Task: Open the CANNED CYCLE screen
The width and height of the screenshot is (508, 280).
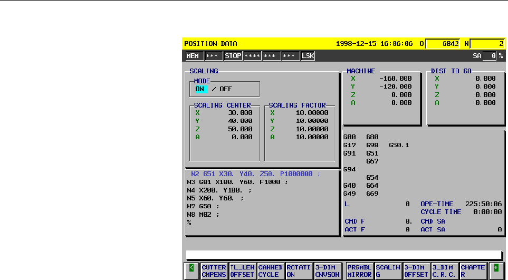Action: [270, 271]
